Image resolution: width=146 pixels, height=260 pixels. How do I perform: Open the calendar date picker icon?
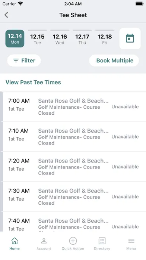(x=130, y=38)
